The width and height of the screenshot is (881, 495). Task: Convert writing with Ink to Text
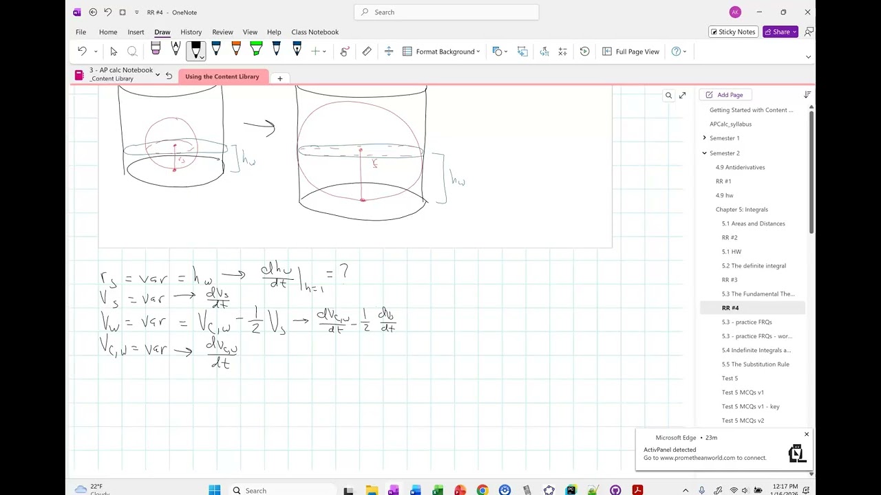pyautogui.click(x=544, y=52)
